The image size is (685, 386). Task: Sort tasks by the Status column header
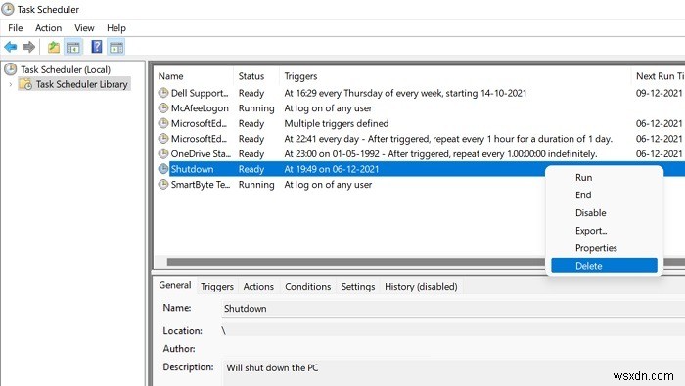pyautogui.click(x=256, y=76)
